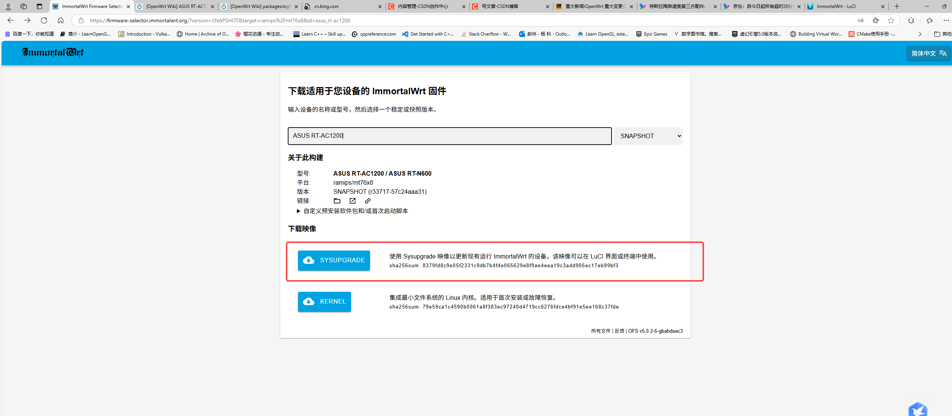Viewport: 952px width, 416px height.
Task: Show more bookmarks chevron
Action: 920,34
